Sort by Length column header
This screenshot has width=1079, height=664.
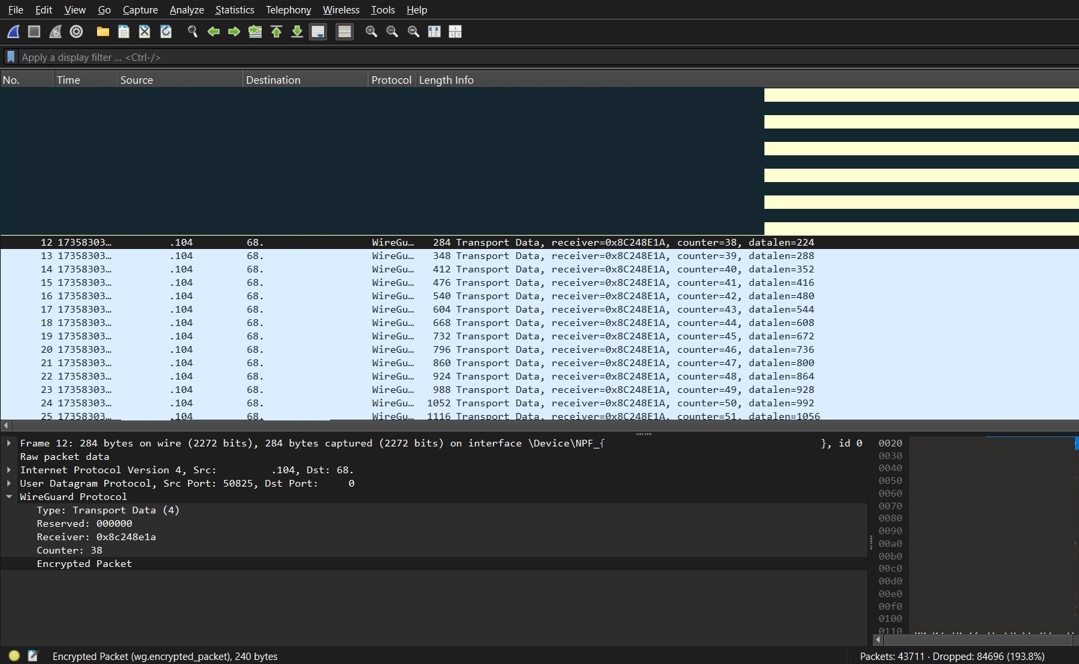(435, 80)
